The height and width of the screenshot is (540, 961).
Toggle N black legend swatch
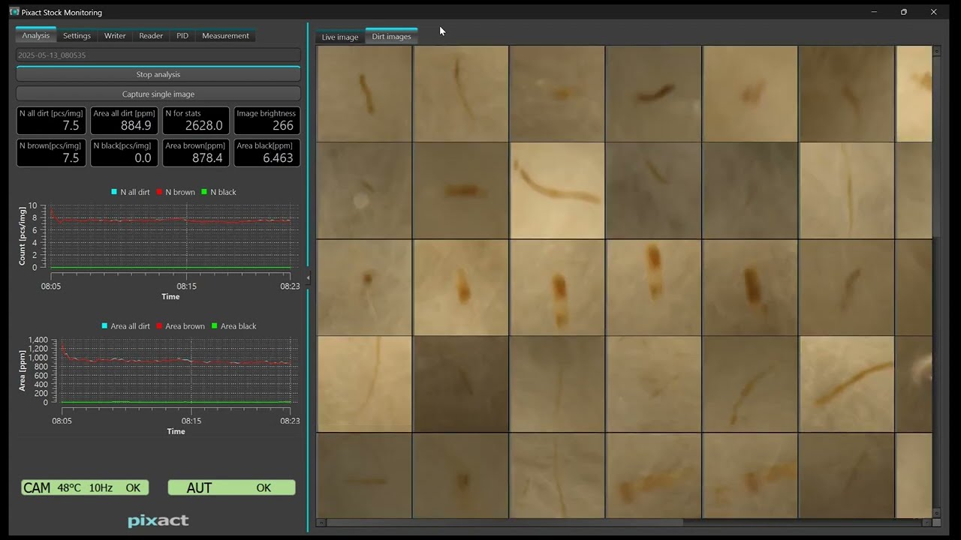click(x=203, y=192)
